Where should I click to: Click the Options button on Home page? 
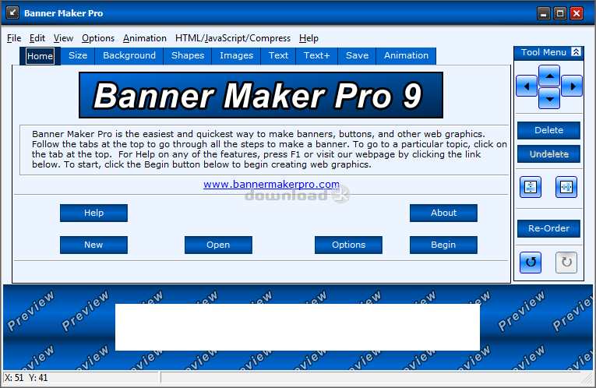(x=348, y=245)
